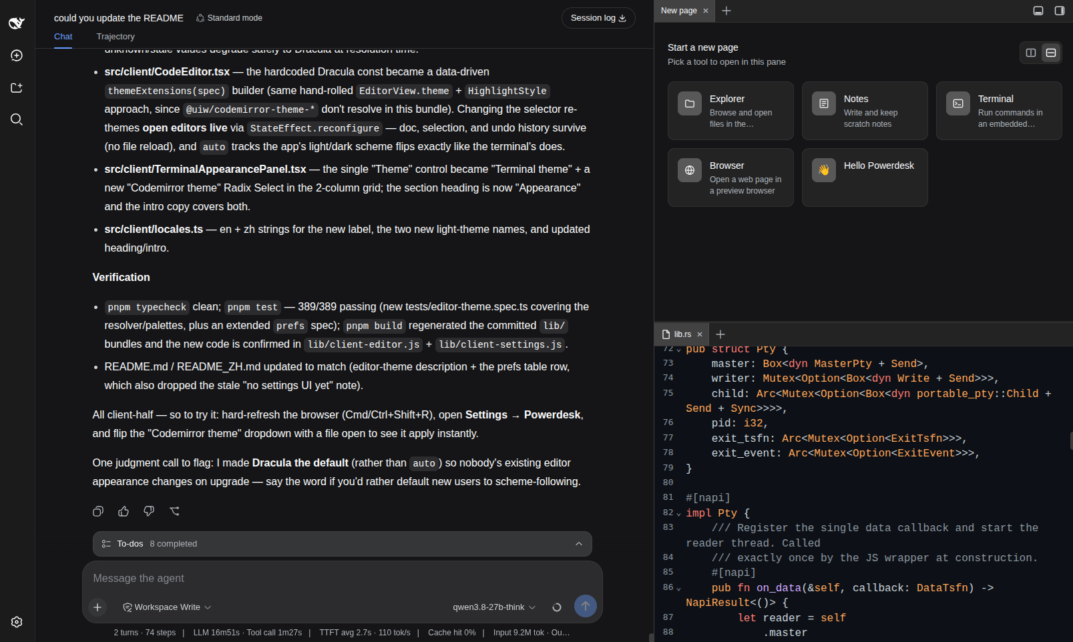Click the circular refresh icon near model selector

pos(557,607)
